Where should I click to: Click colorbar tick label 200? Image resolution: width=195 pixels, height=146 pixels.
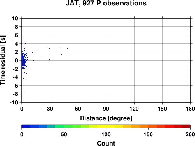(x=190, y=134)
